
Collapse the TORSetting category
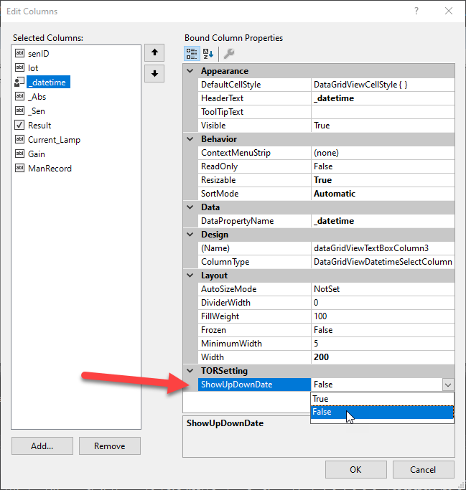pyautogui.click(x=190, y=371)
